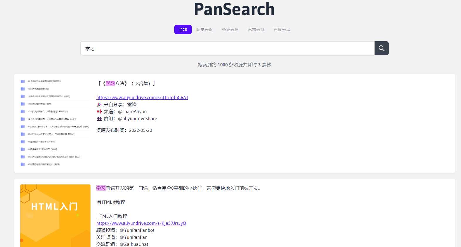Click the party popper emoji before 来自分享
Image resolution: width=461 pixels, height=247 pixels.
tap(99, 105)
